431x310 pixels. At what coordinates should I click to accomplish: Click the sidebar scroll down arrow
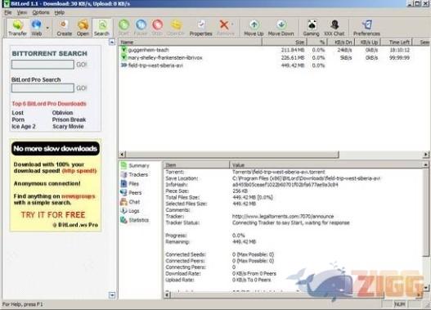[112, 295]
